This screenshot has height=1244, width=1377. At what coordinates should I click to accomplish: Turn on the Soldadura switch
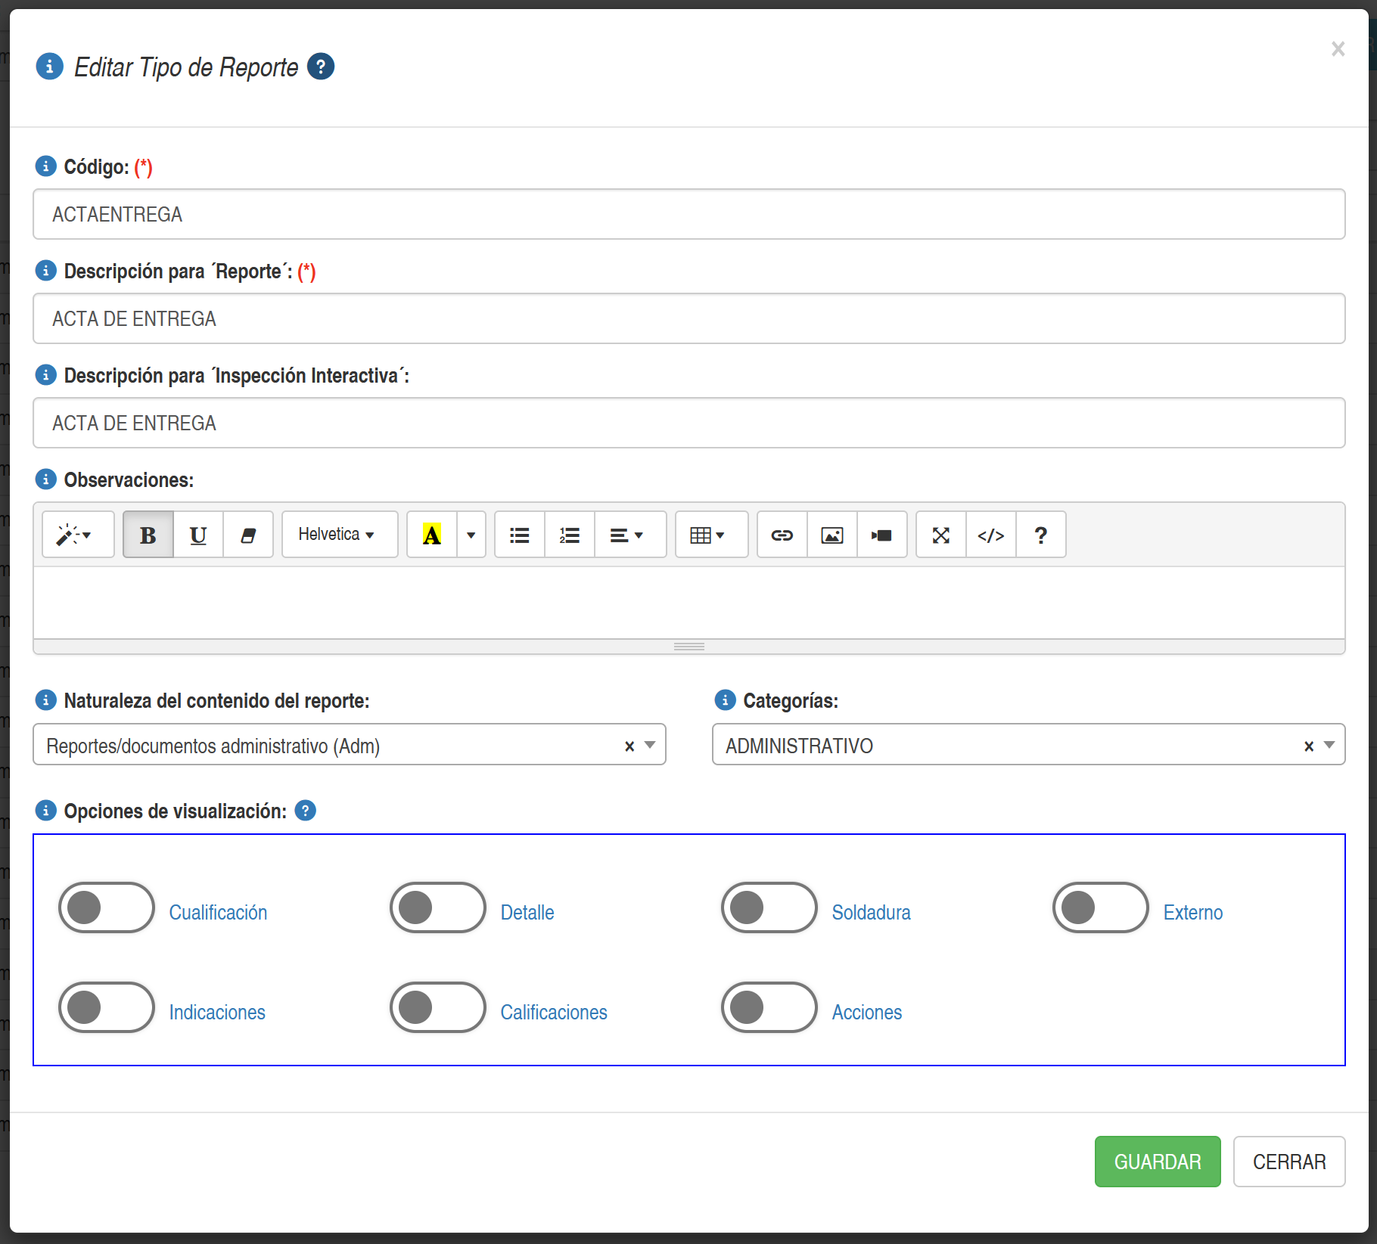click(769, 907)
